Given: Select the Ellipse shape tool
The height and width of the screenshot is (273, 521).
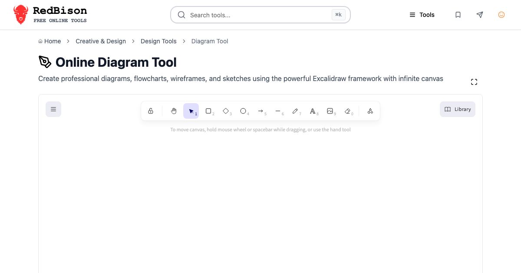Looking at the screenshot, I should point(243,111).
